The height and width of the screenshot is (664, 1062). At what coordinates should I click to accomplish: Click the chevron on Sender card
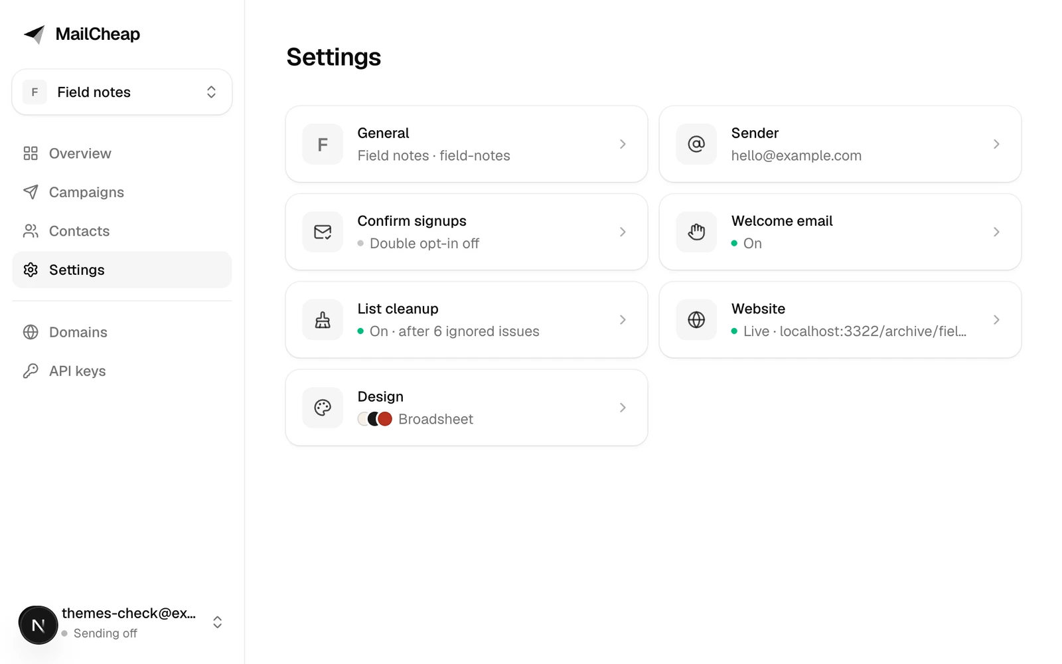996,144
